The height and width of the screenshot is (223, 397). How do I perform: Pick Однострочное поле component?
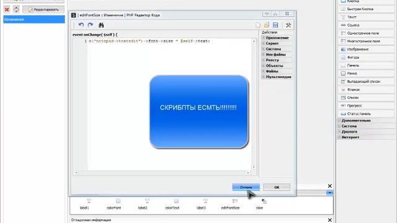[x=366, y=33]
